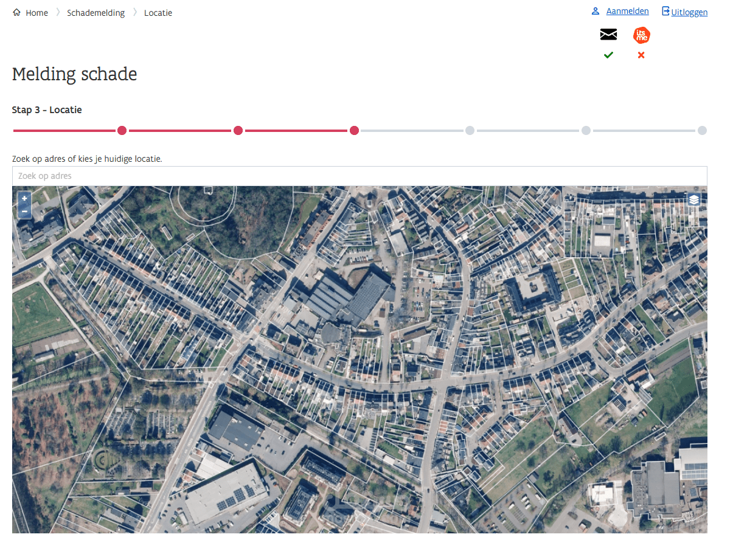Click the 'Stap 3 - Locatie' step title
Viewport: 733px width, 537px height.
47,110
